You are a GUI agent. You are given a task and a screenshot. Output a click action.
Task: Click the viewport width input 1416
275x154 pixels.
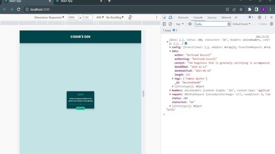coord(73,18)
